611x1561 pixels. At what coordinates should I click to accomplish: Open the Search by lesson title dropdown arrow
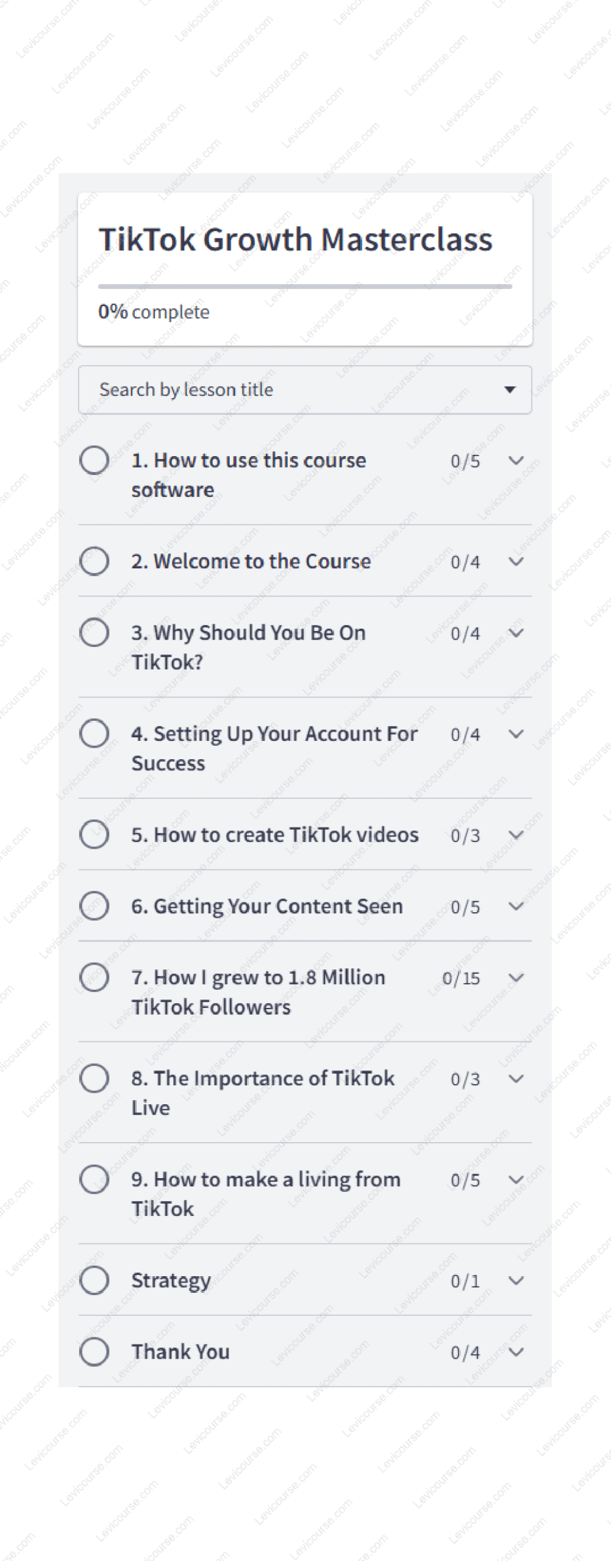coord(510,390)
